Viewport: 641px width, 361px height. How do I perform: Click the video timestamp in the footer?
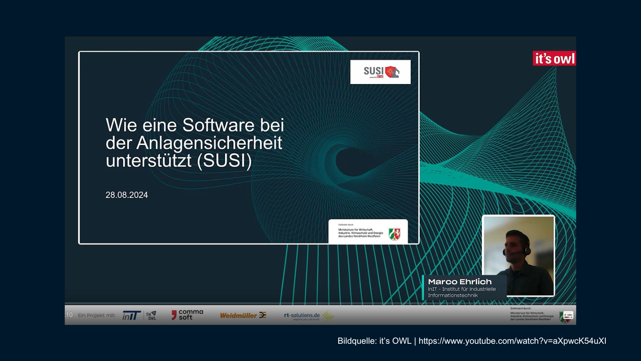pyautogui.click(x=69, y=315)
